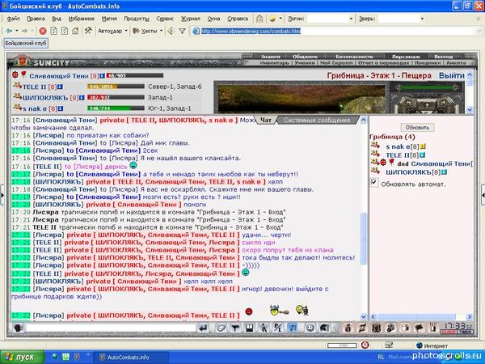This screenshot has height=364, width=485.
Task: Expand the address bar URL dropdown
Action: 479,31
